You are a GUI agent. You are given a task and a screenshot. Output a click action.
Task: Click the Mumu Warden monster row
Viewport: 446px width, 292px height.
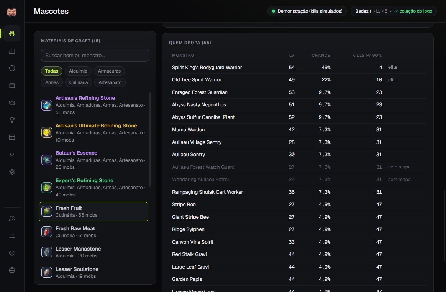297,130
